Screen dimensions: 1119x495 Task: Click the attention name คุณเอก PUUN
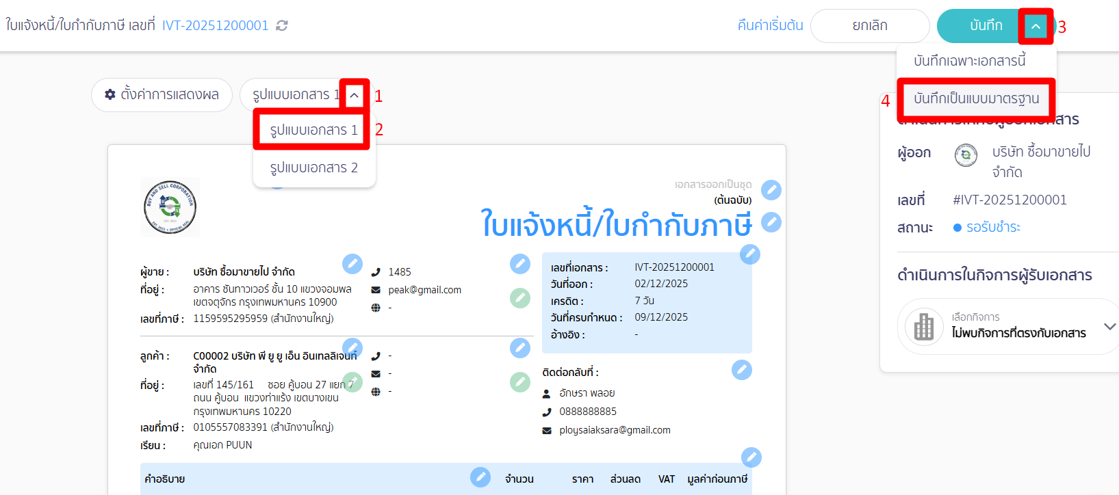coord(222,445)
